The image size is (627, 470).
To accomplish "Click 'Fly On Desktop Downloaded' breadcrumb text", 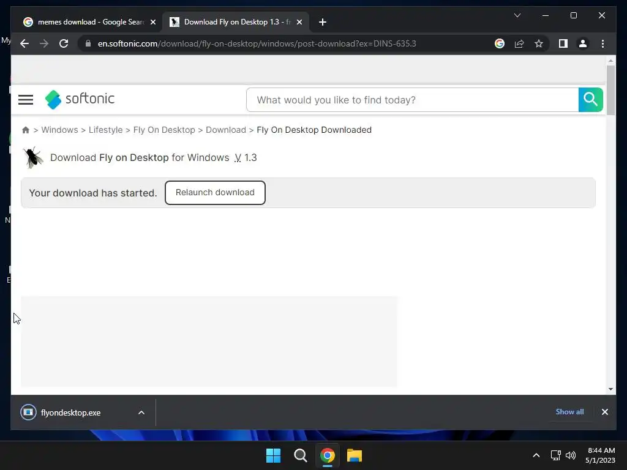I will click(314, 130).
